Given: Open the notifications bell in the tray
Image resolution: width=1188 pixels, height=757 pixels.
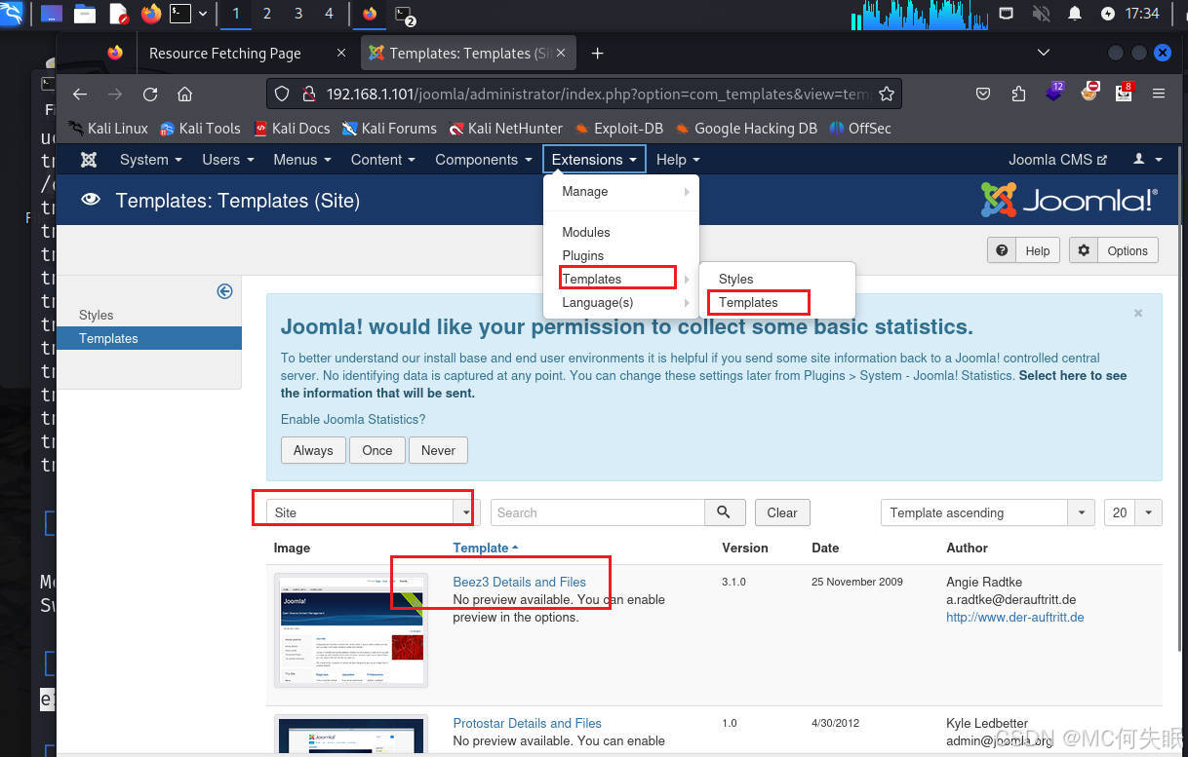Looking at the screenshot, I should click(x=1075, y=14).
